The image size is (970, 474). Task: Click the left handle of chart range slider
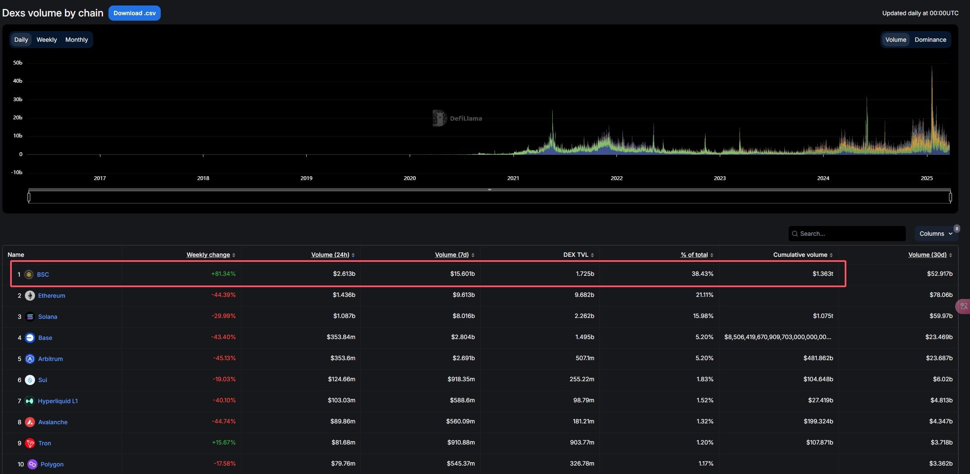pos(29,197)
